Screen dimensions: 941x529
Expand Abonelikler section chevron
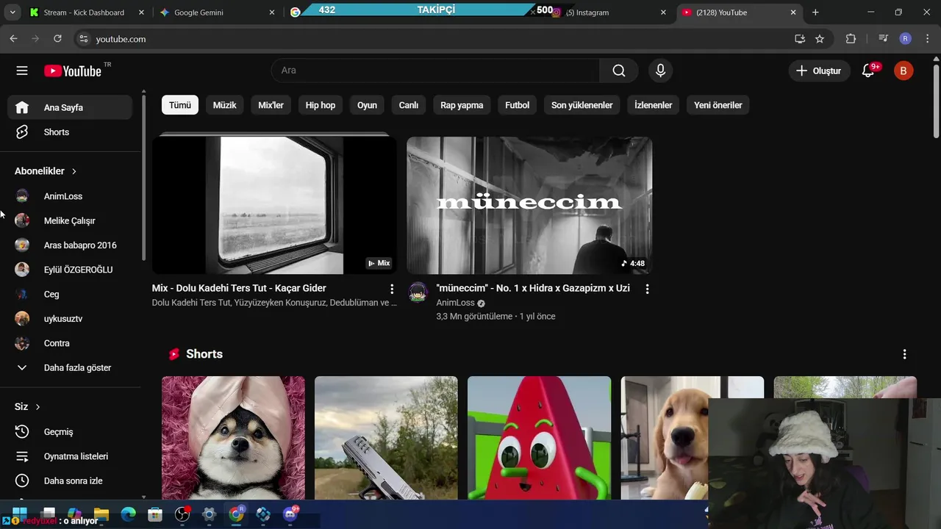coord(74,171)
